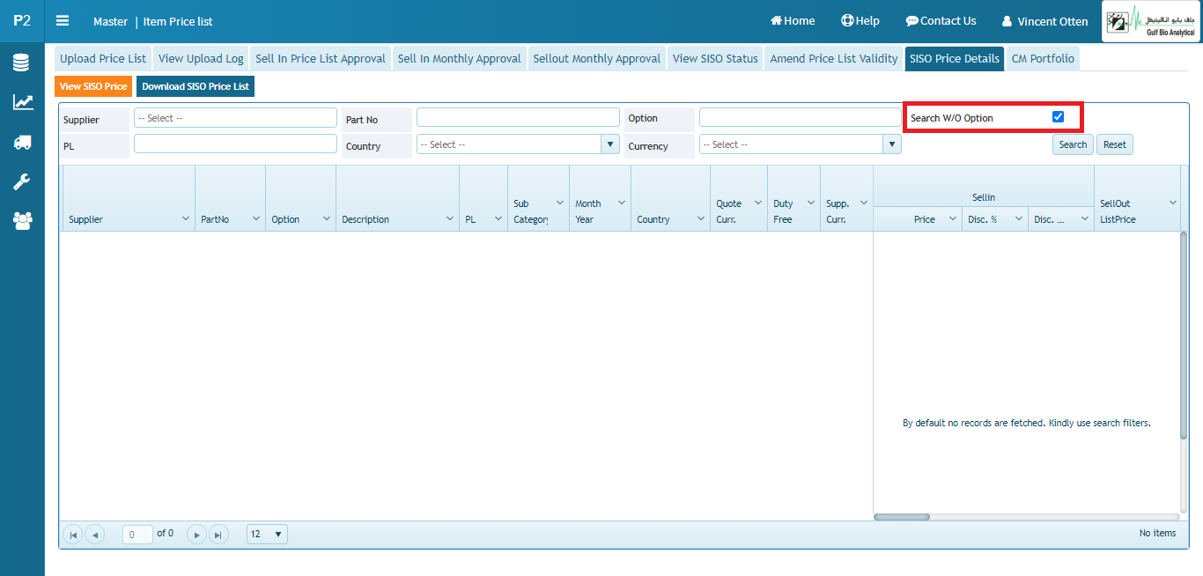Open the users group sidebar icon

[x=22, y=221]
